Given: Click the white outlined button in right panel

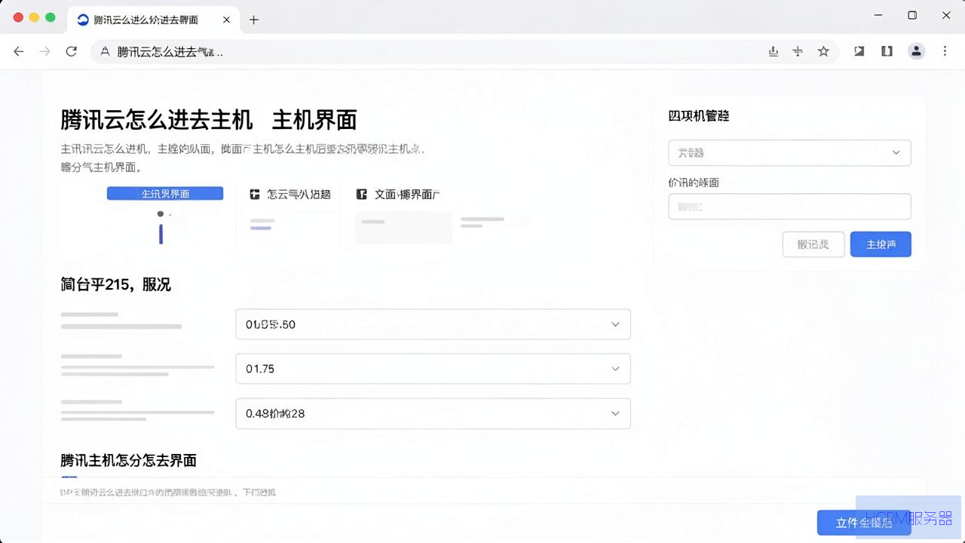Looking at the screenshot, I should 813,244.
